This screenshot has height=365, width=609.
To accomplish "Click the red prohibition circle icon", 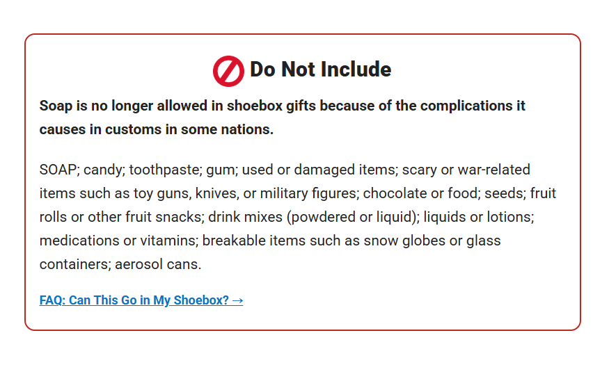I will pyautogui.click(x=228, y=70).
